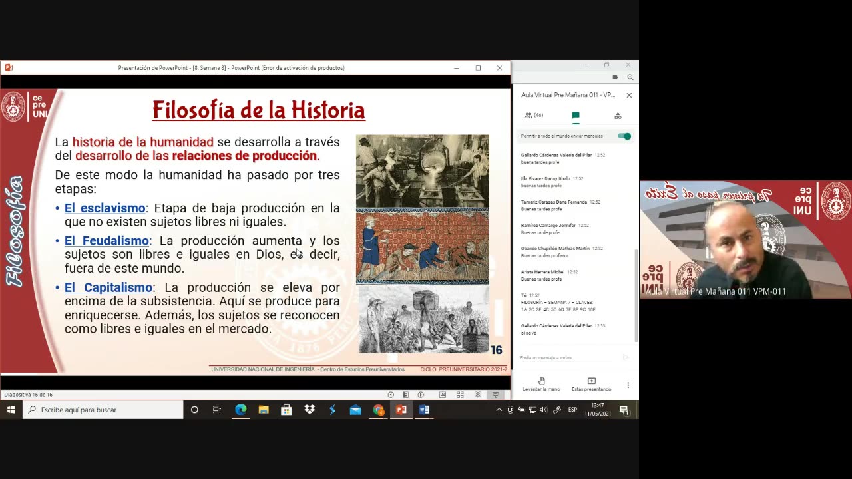Switch to PowerPoint on taskbar
Viewport: 852px width, 479px height.
tap(401, 410)
